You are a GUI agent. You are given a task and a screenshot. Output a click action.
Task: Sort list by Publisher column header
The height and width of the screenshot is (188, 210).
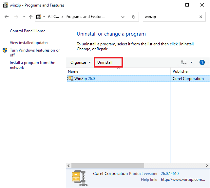point(181,71)
